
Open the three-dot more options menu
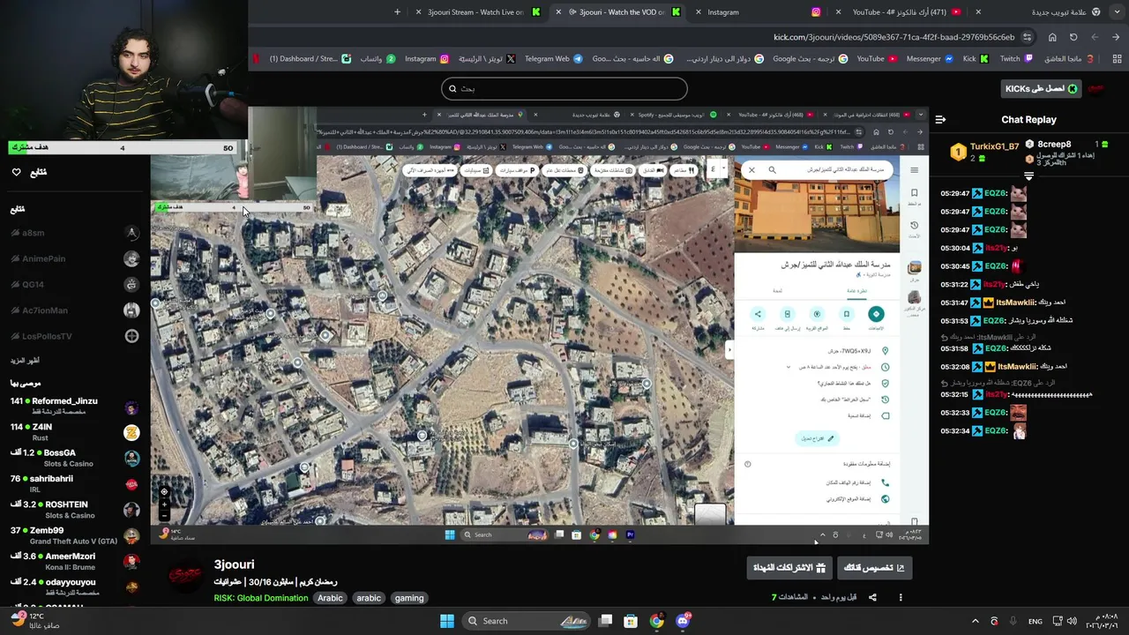pos(901,597)
